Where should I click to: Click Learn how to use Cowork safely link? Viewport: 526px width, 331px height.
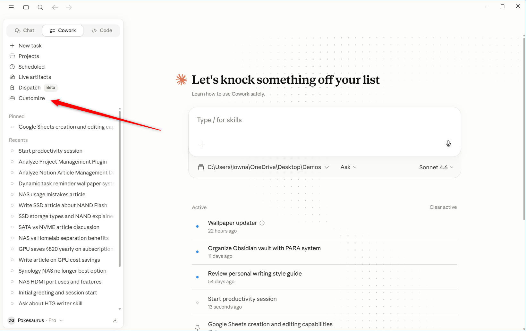tap(228, 94)
